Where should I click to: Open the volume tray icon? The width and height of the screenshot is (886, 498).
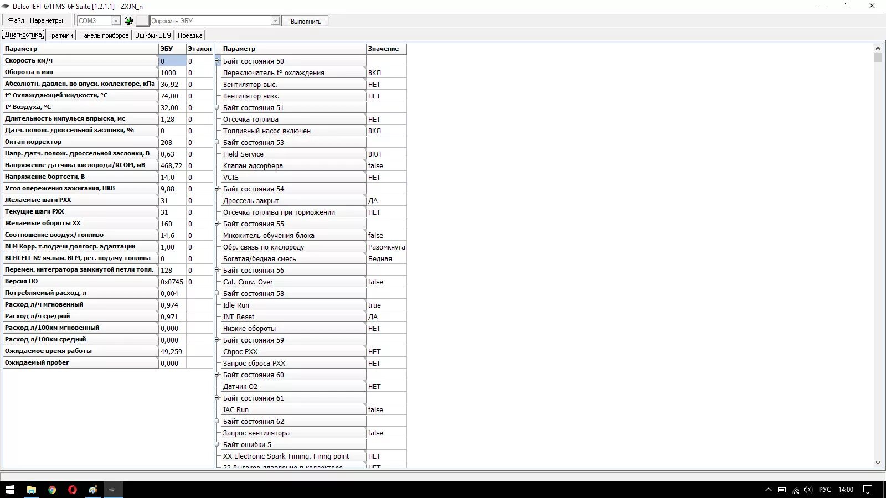pos(808,490)
